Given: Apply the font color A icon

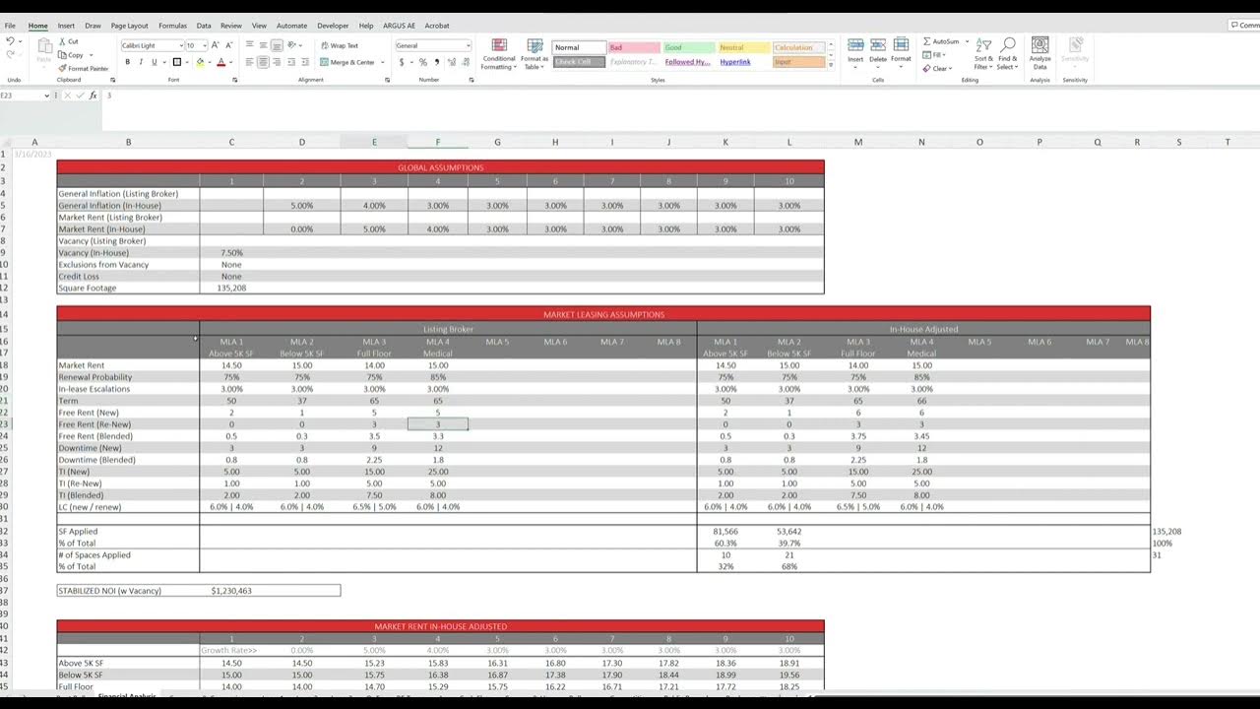Looking at the screenshot, I should pos(220,62).
